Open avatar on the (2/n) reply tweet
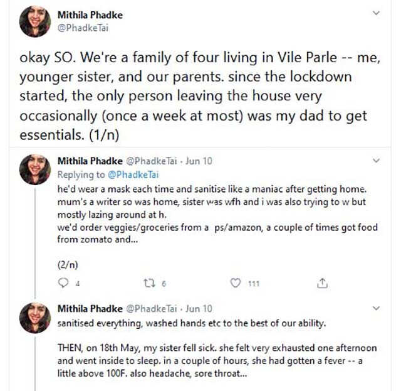The height and width of the screenshot is (391, 401). (35, 169)
